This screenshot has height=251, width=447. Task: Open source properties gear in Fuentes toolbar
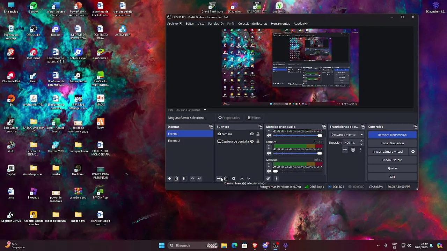[234, 178]
